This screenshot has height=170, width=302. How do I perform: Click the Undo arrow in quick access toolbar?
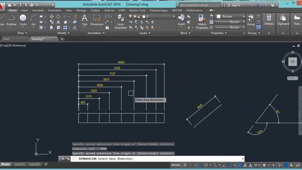37,5
